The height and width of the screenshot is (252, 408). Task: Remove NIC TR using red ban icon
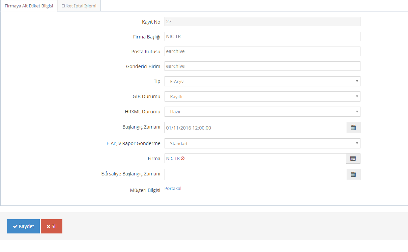(x=183, y=159)
